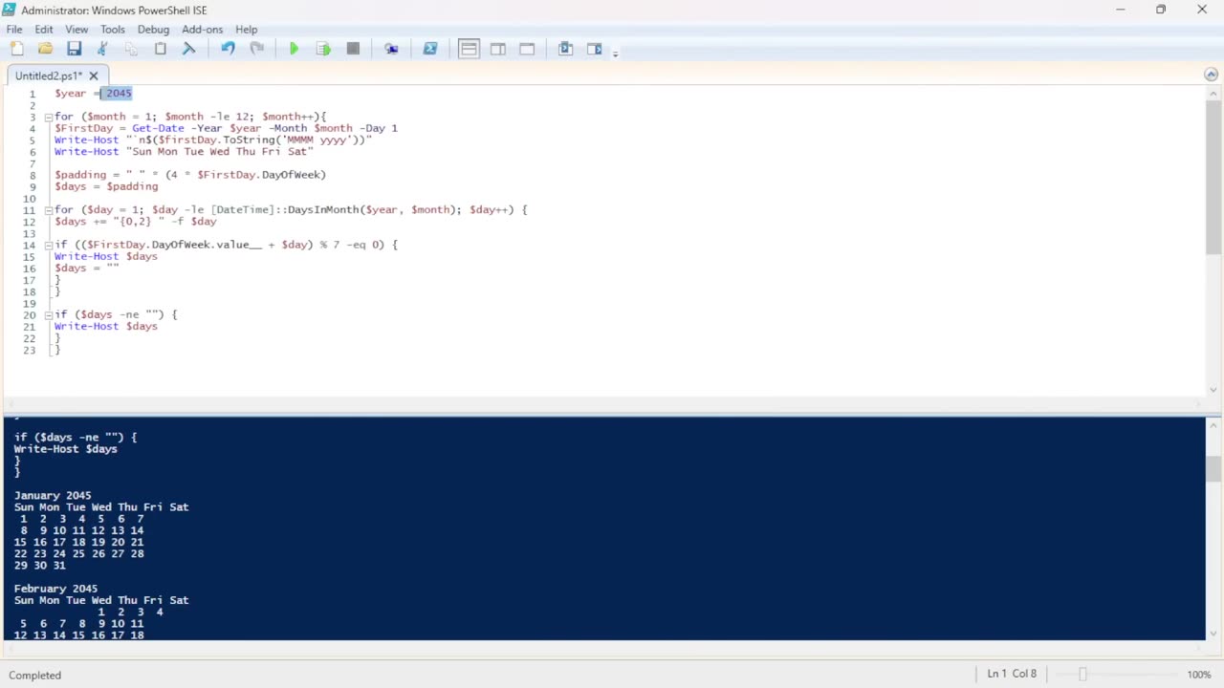Show script pane on the right
This screenshot has height=688, width=1224.
click(x=498, y=49)
